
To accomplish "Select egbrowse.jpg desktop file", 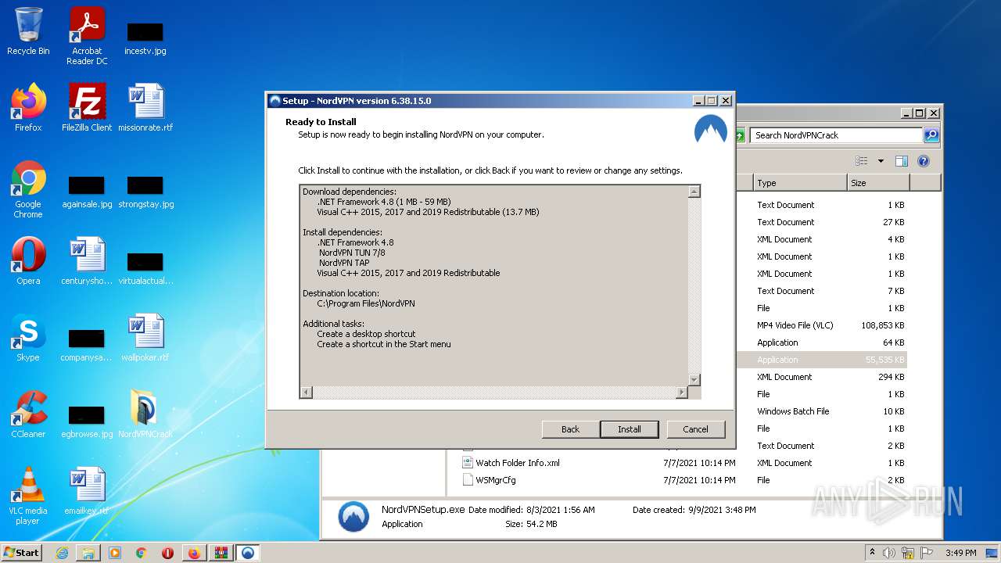I will tap(87, 422).
